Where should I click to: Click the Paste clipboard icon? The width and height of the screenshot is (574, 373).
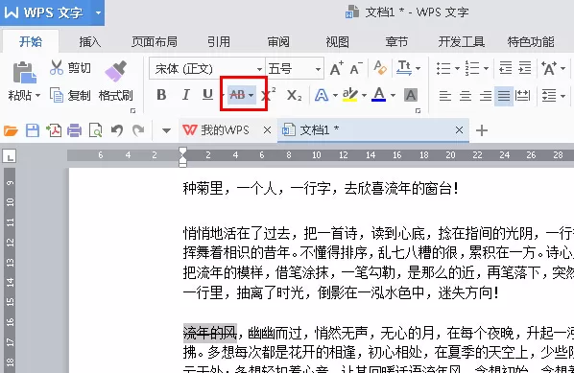coord(24,72)
